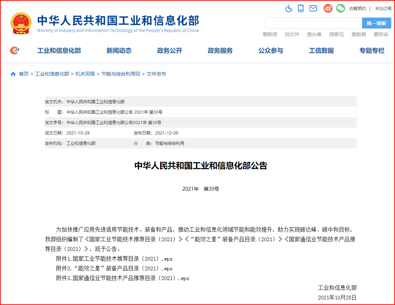Screen dimensions: 395x305
Task: Download attachment 1 国家工业节能技术推荐目录
Action: coord(114,259)
